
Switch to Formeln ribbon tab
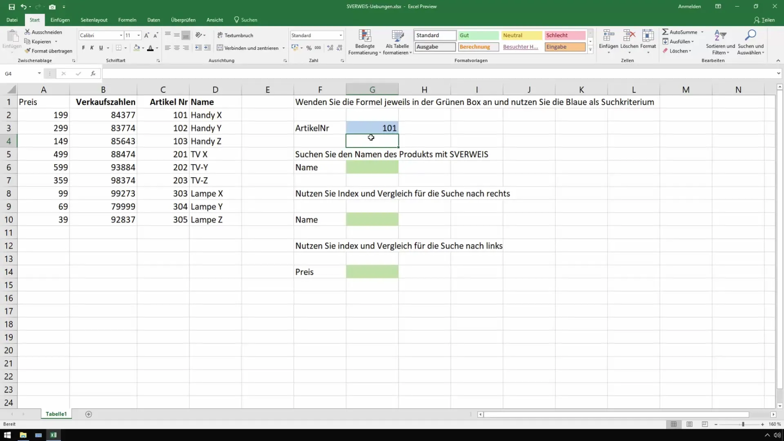[127, 20]
